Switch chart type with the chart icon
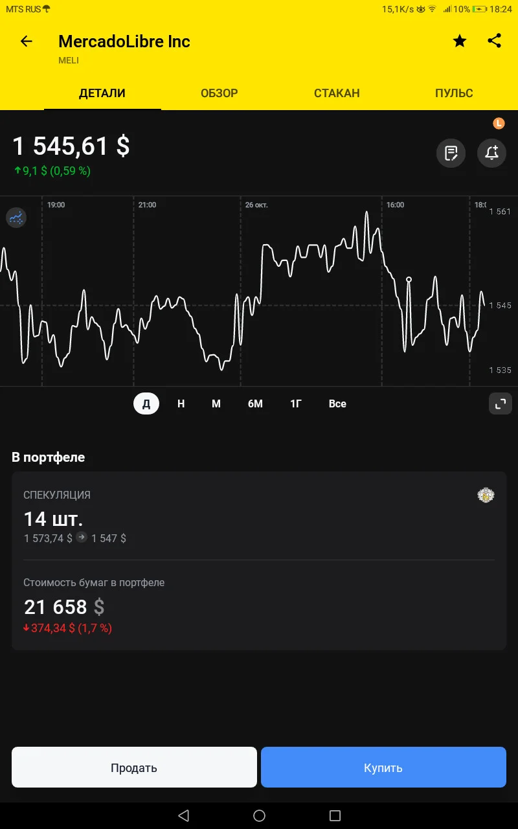The height and width of the screenshot is (829, 518). point(16,218)
